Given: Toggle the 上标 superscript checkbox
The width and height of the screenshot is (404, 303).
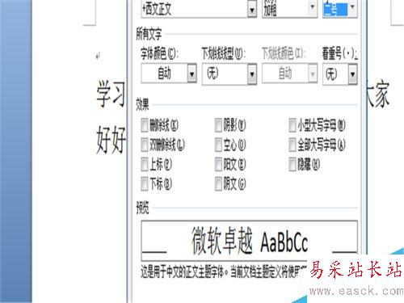Looking at the screenshot, I should pos(145,164).
